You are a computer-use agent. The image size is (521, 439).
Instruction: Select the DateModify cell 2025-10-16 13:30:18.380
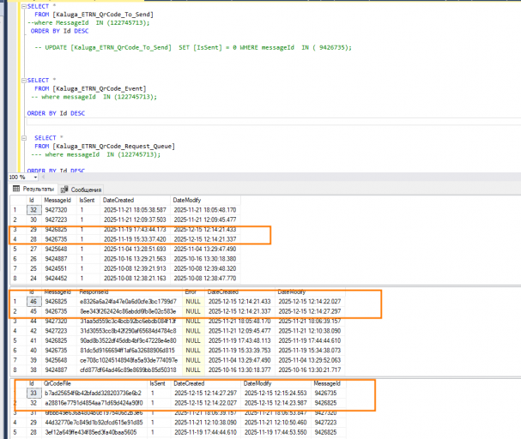pos(205,258)
